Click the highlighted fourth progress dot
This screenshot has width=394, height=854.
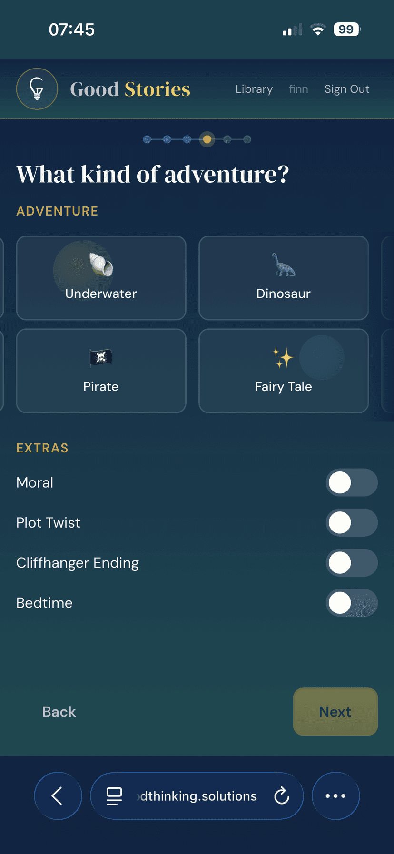pyautogui.click(x=207, y=139)
